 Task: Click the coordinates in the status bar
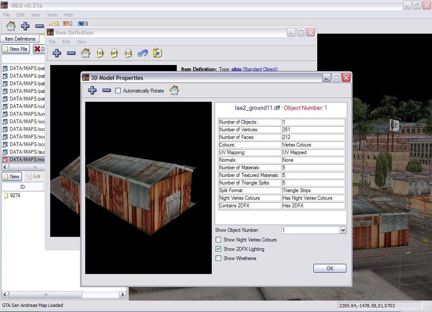coord(367,306)
